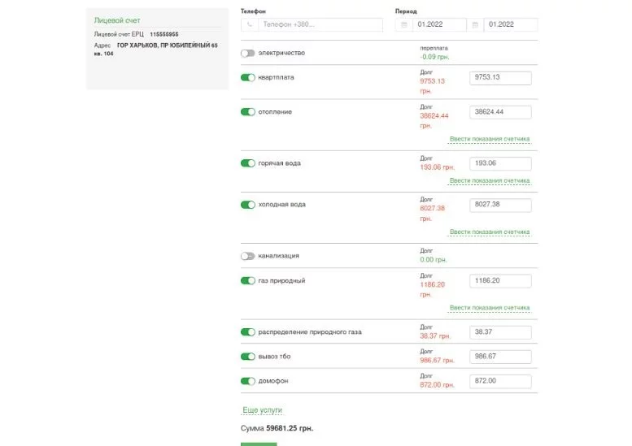Click meter readings link under газ природный
This screenshot has height=446, width=632.
tap(489, 308)
